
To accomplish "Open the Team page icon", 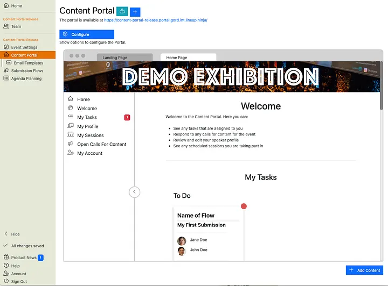I will 6,26.
